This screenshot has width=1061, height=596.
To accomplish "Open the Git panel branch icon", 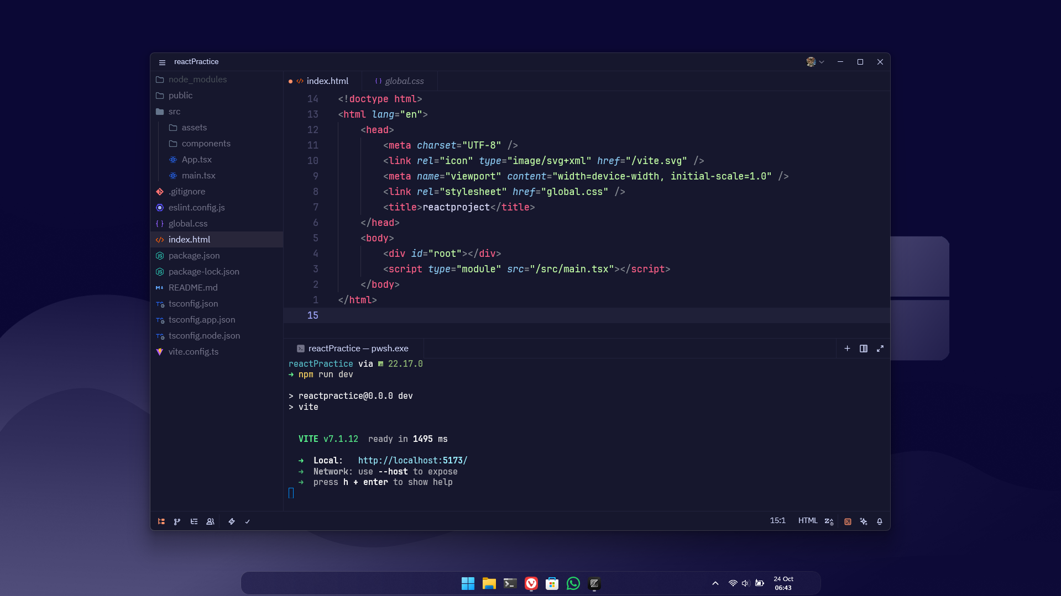I will (x=177, y=521).
